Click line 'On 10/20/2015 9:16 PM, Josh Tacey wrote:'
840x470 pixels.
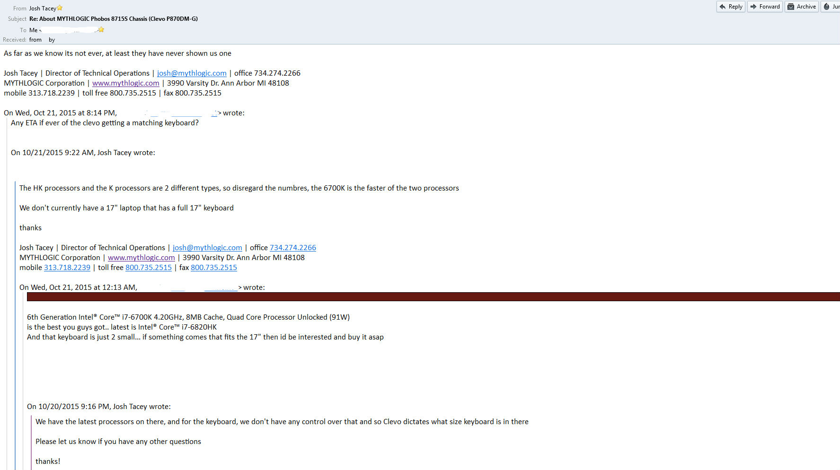pyautogui.click(x=99, y=407)
